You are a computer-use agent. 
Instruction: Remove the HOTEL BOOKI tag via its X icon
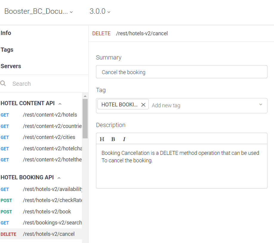tap(143, 104)
